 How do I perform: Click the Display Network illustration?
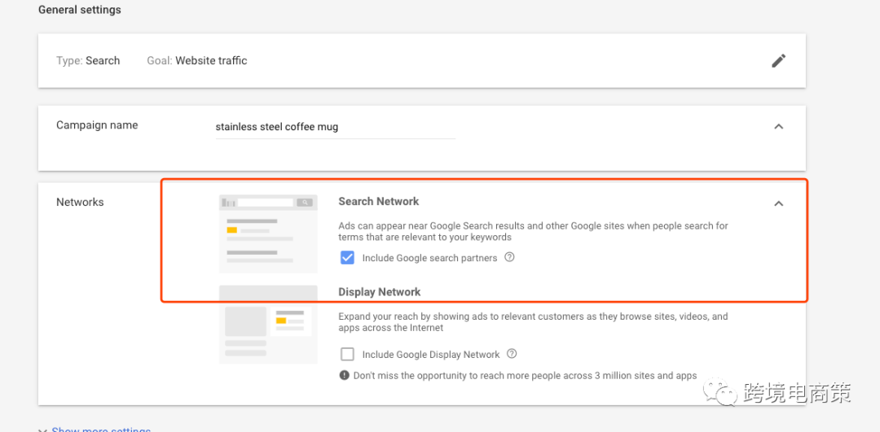coord(268,324)
